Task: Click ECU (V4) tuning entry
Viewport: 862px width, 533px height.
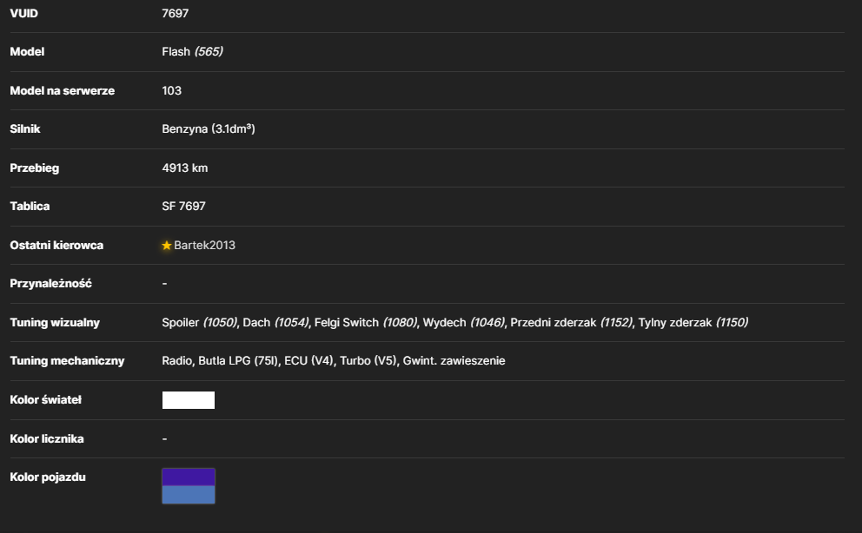Action: (309, 361)
